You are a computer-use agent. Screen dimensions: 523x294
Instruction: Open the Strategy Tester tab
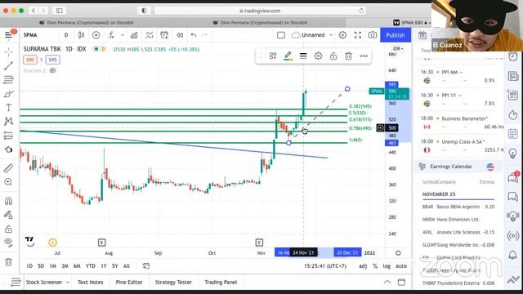173,283
